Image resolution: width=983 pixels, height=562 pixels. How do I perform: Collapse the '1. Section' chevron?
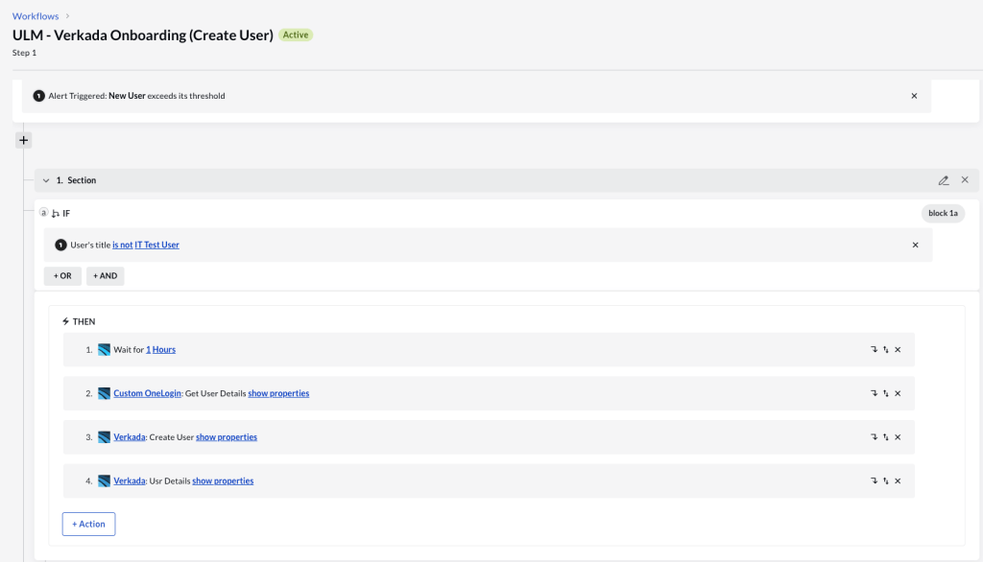[46, 180]
